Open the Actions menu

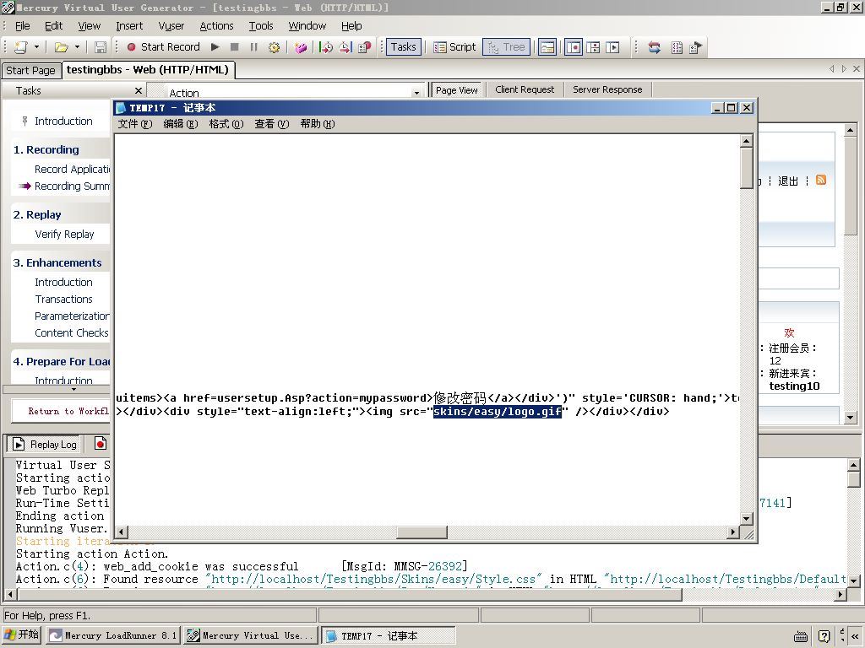(x=216, y=26)
